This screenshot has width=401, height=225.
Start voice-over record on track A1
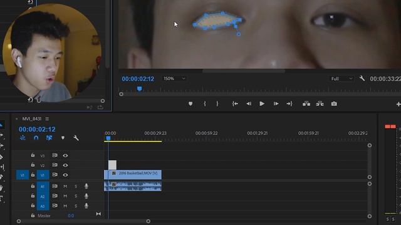(86, 186)
